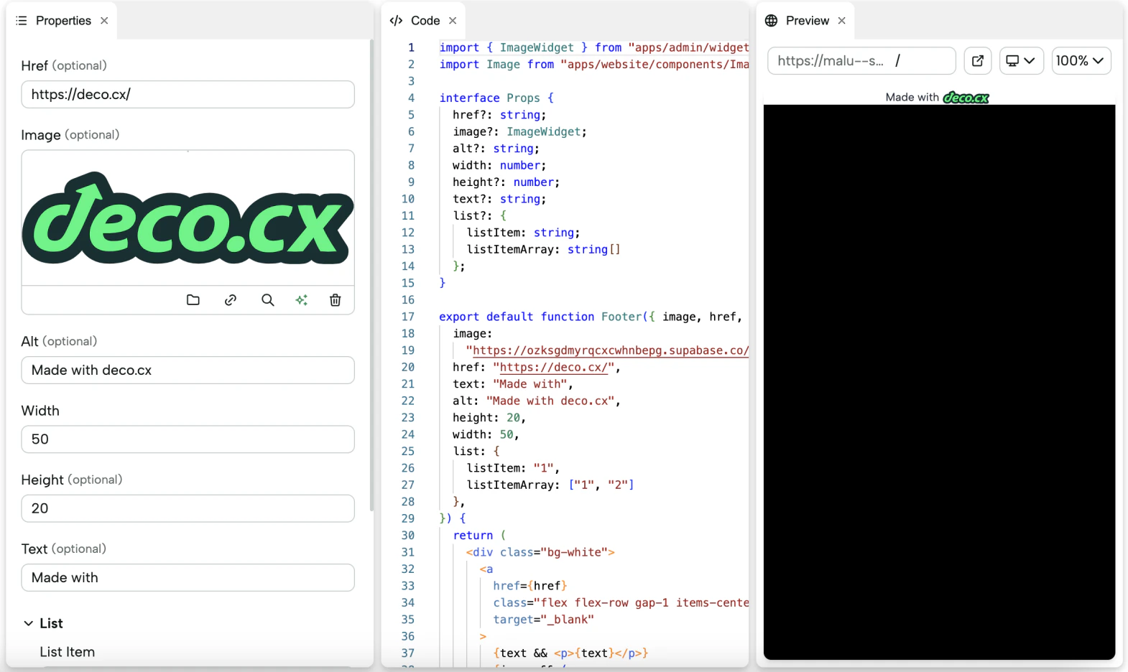Switch to the Properties tab

(x=63, y=21)
